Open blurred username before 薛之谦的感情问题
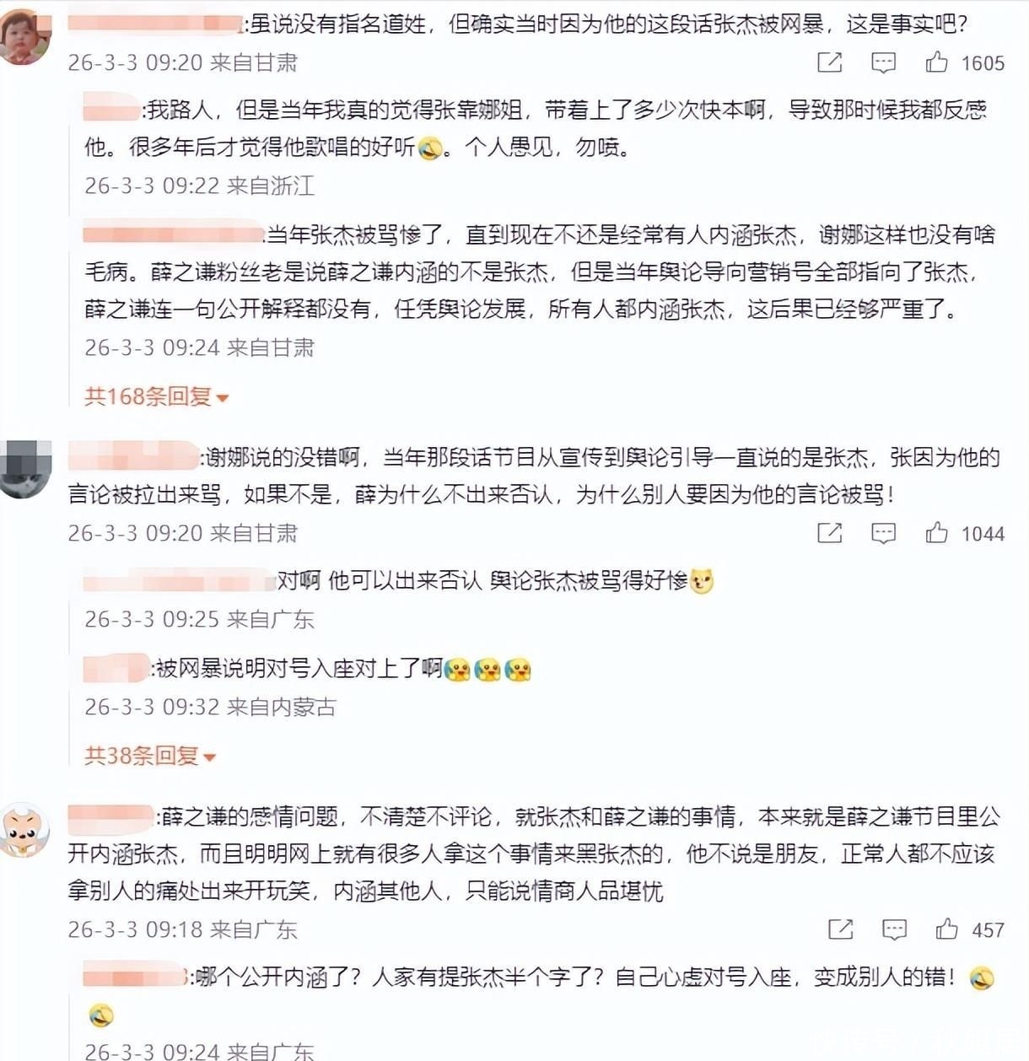The width and height of the screenshot is (1029, 1061). (110, 816)
